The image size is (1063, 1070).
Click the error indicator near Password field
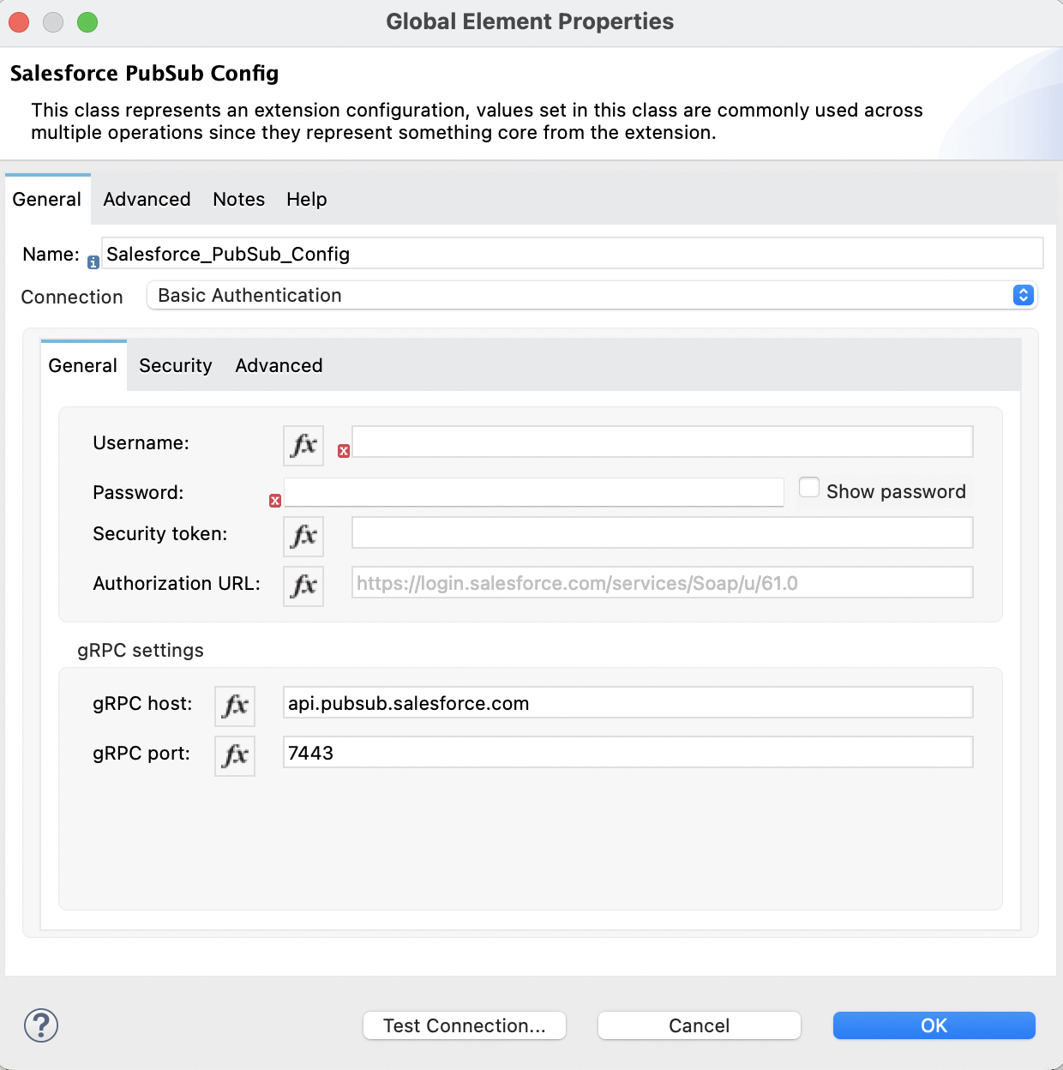click(x=274, y=501)
